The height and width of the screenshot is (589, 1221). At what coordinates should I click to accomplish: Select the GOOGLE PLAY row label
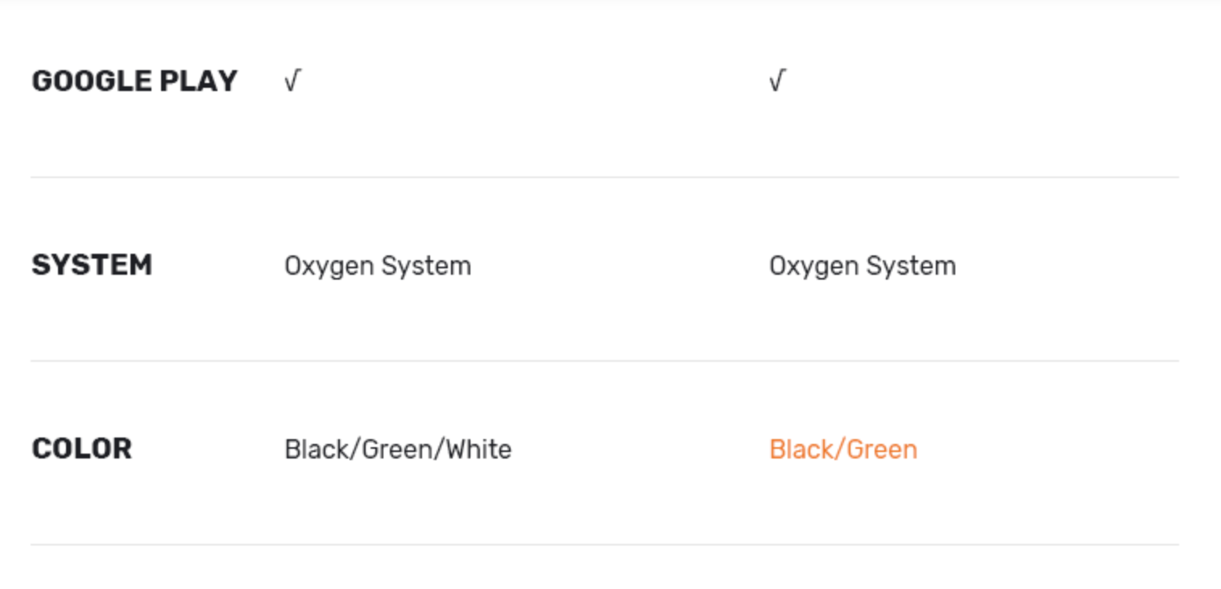coord(135,81)
